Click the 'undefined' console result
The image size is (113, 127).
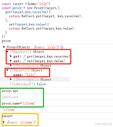10,97
